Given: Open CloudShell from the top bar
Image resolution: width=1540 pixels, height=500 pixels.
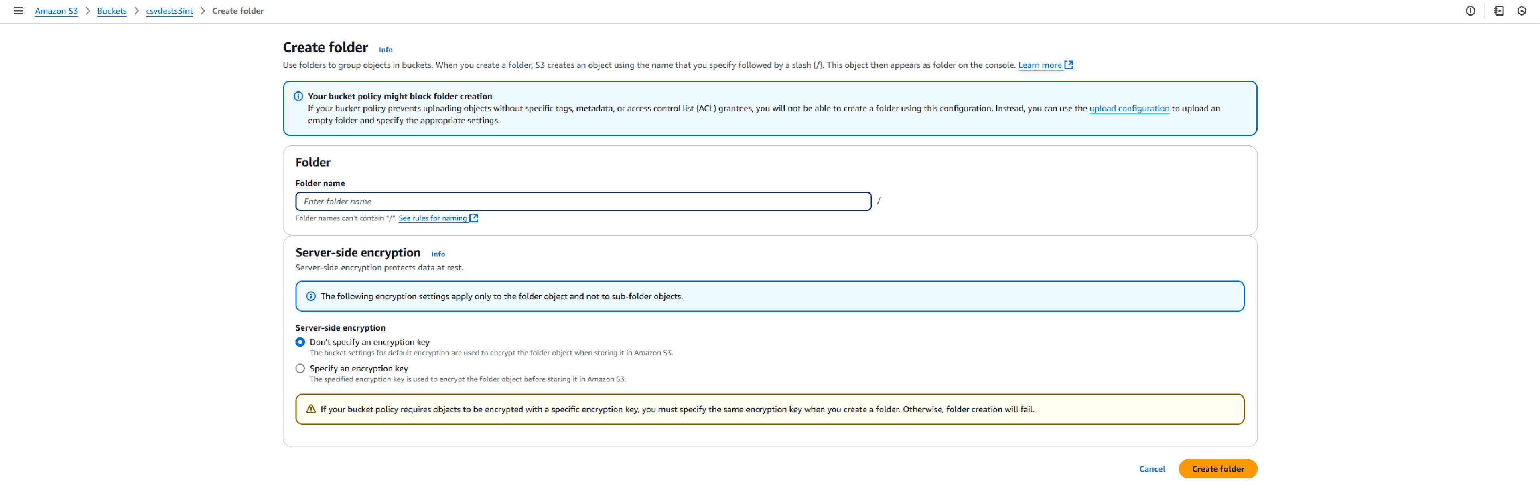Looking at the screenshot, I should point(1499,11).
